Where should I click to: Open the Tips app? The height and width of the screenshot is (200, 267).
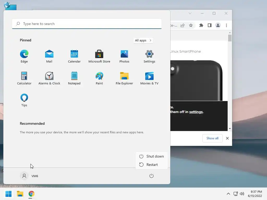pyautogui.click(x=24, y=100)
